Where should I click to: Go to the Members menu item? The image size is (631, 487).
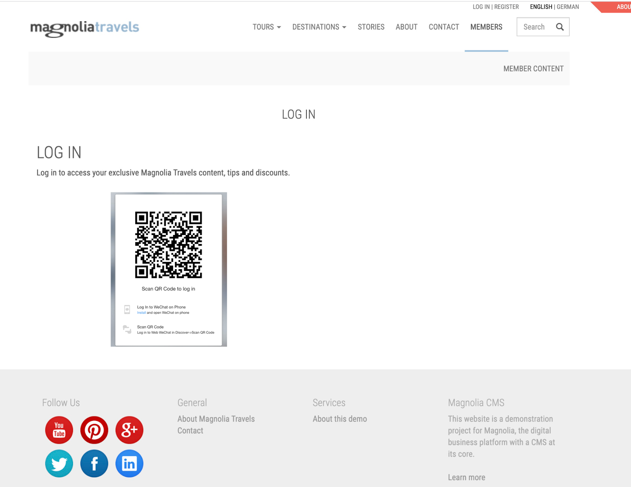pos(486,27)
